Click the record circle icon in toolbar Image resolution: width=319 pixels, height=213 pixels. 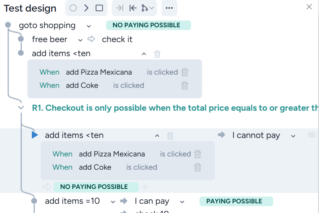pos(73,8)
